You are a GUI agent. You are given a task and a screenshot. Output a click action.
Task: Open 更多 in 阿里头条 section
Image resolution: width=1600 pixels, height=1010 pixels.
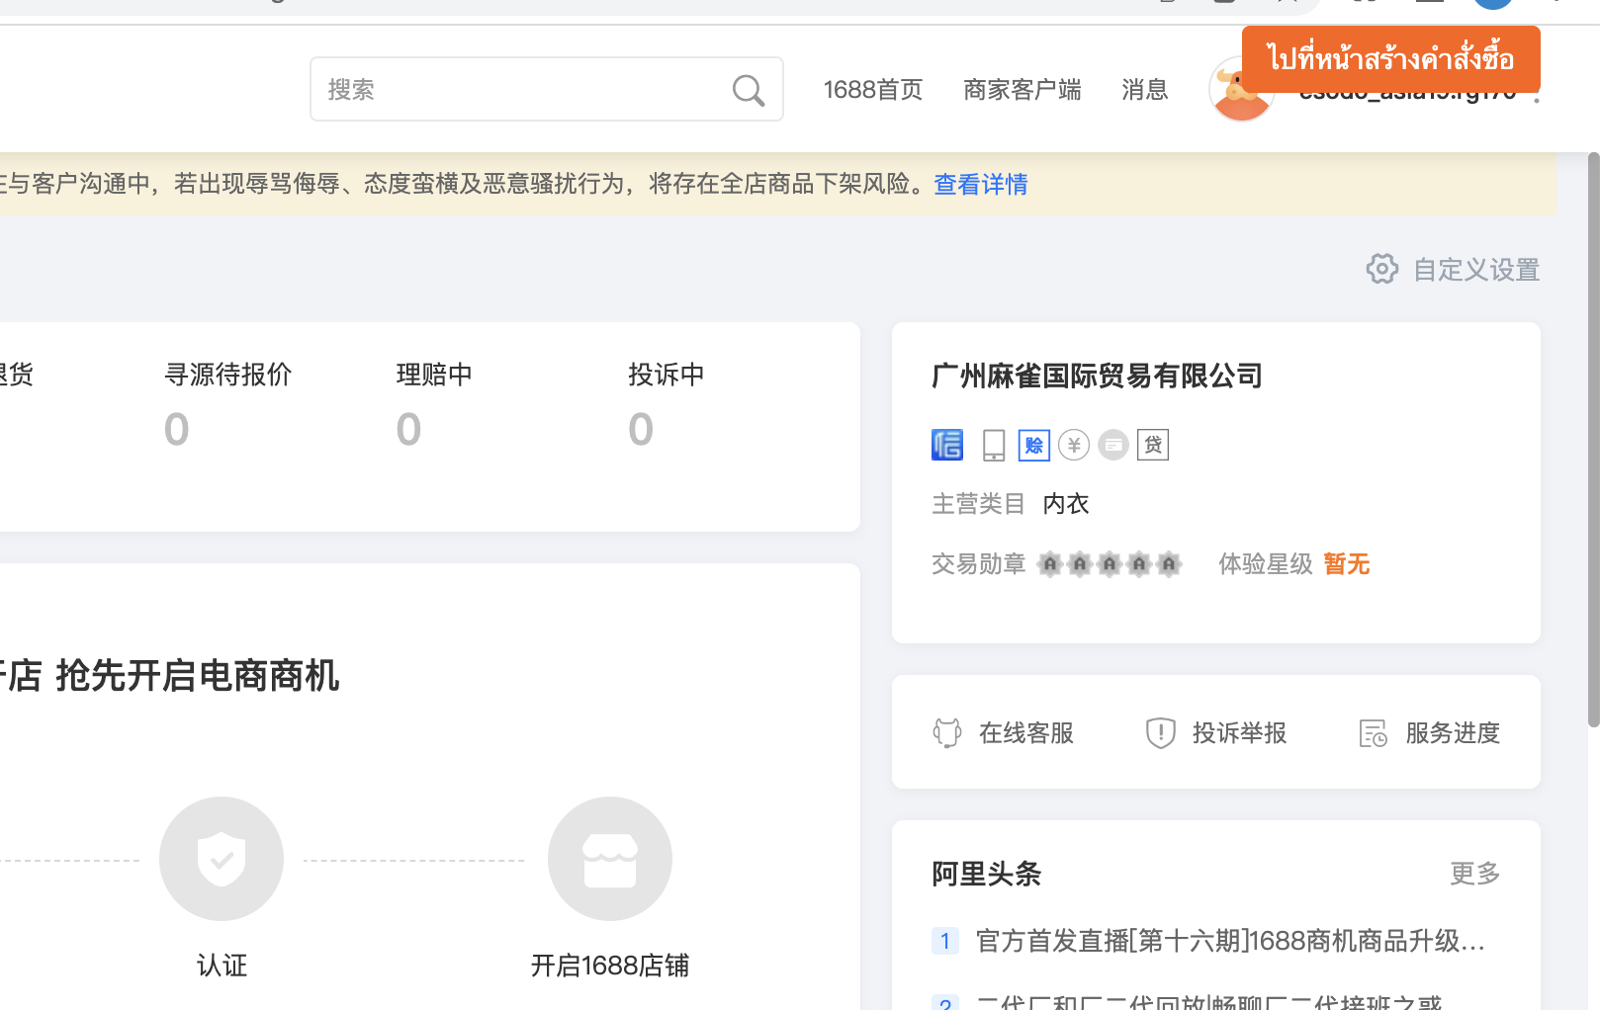1475,874
